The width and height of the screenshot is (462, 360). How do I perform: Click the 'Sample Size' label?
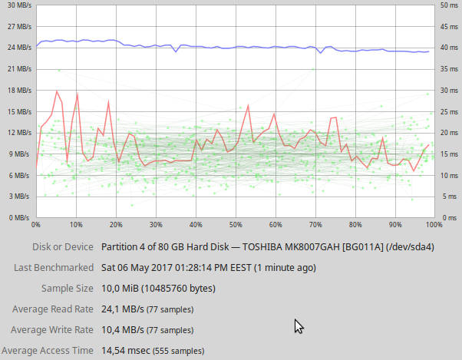(x=68, y=288)
